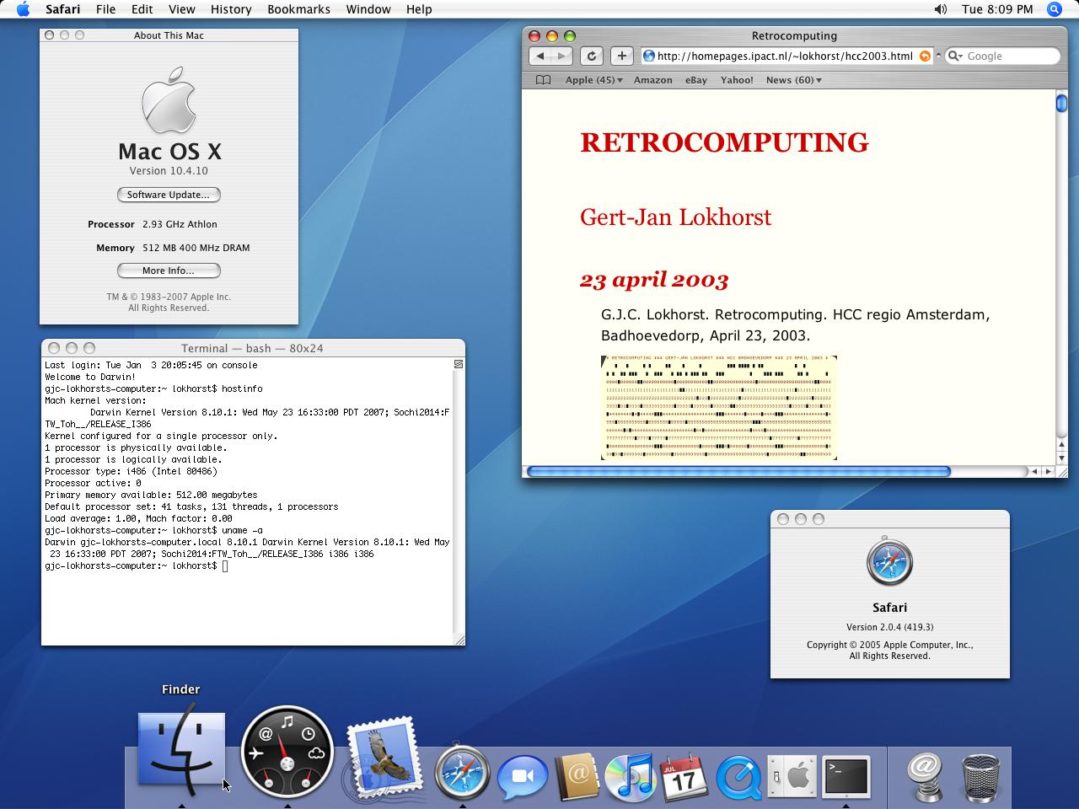
Task: Click the clock showing Tue 8:09 PM
Action: 997,9
